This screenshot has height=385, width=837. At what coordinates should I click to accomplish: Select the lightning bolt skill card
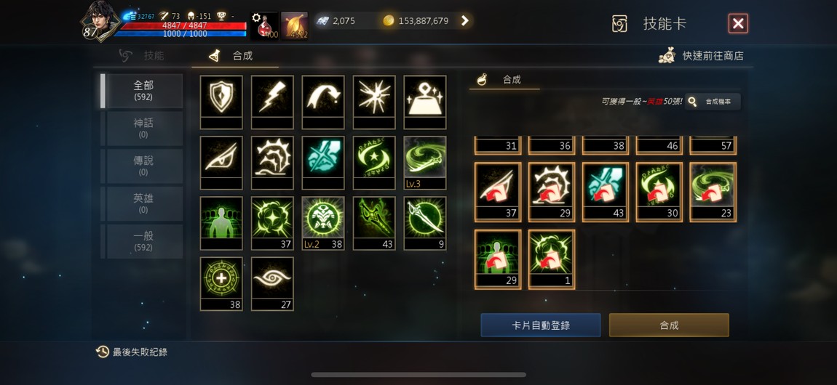[272, 102]
